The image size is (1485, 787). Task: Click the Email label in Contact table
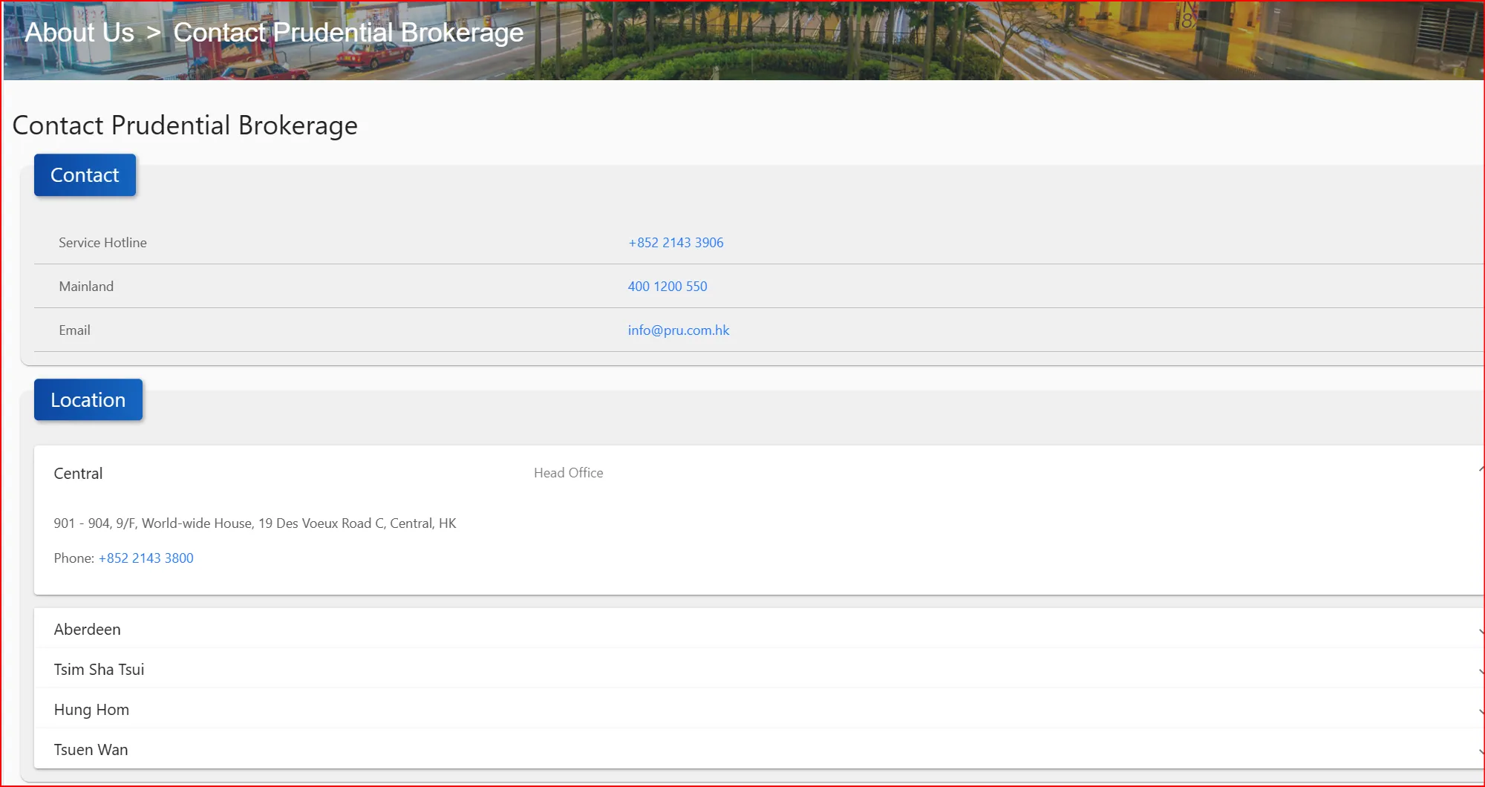point(74,330)
